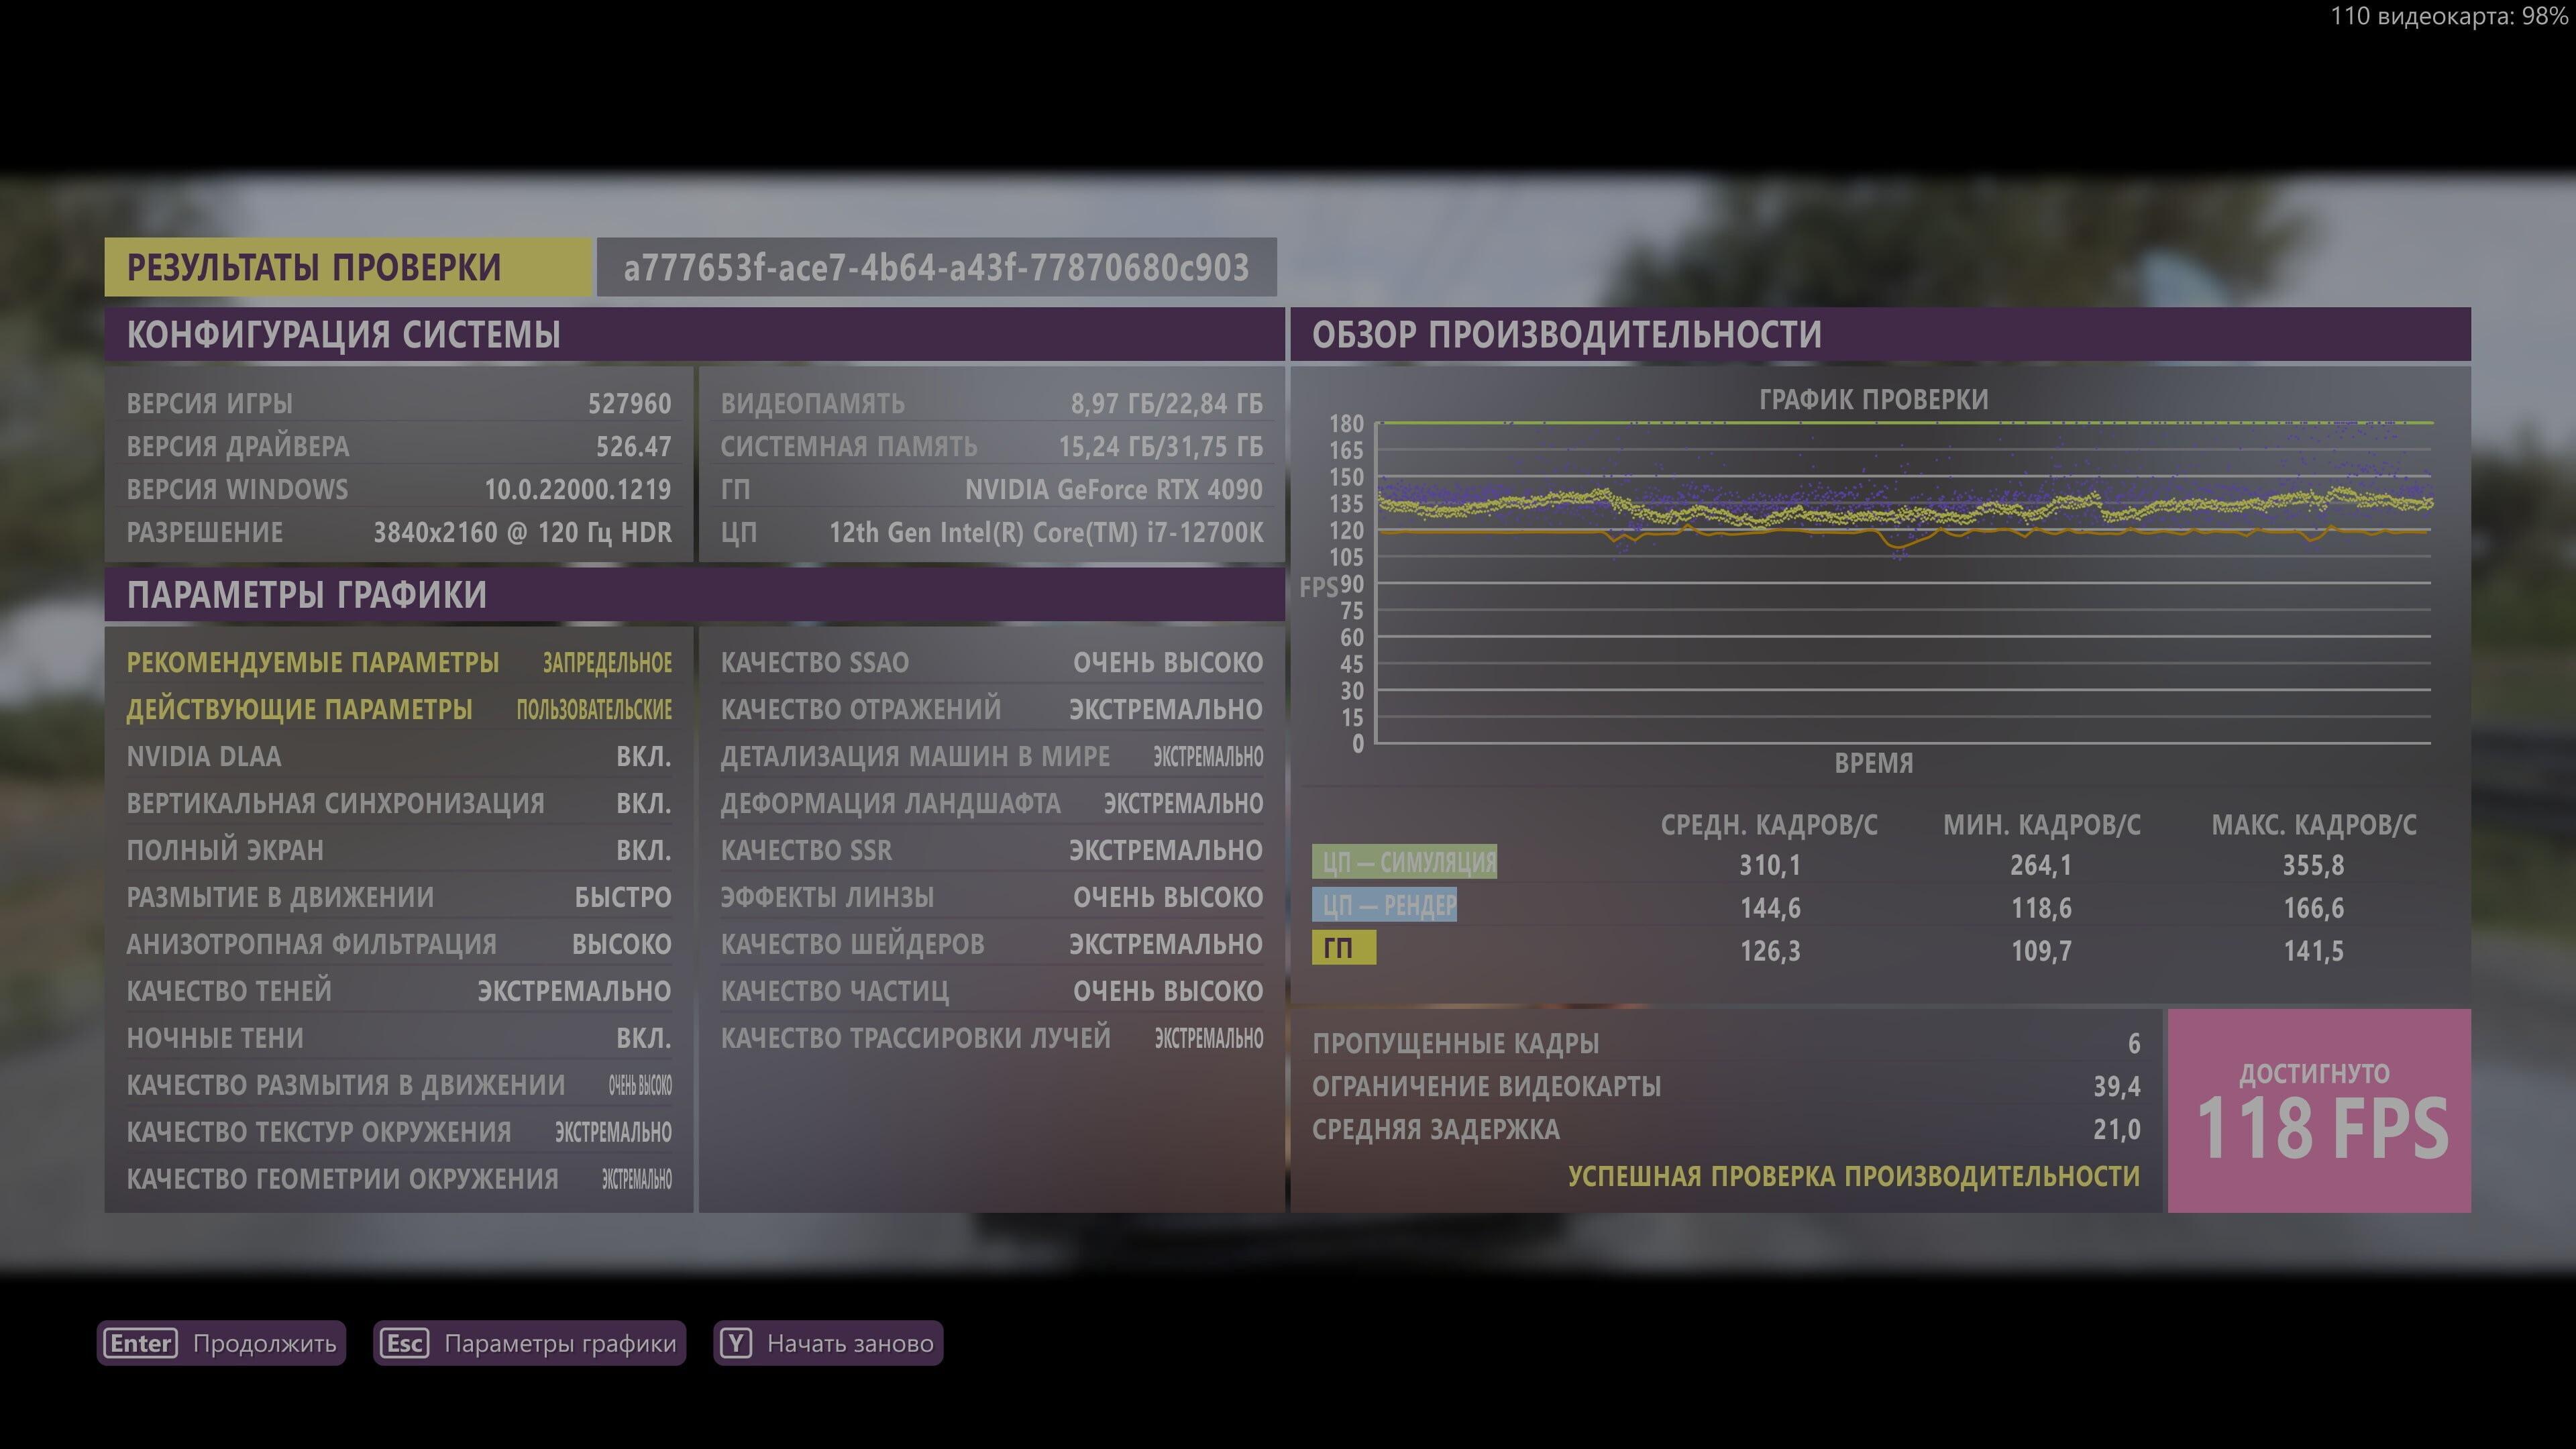Click the ЦП — Симуляция green legend swatch
This screenshot has width=2576, height=1449.
pos(1404,862)
